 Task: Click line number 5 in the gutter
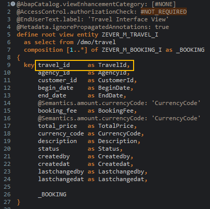click(9, 34)
